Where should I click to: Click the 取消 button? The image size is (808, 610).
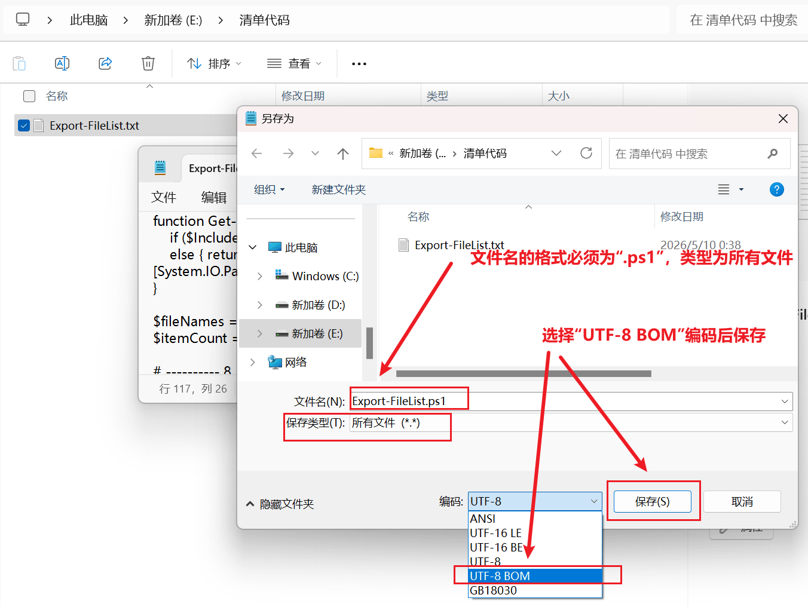click(742, 502)
